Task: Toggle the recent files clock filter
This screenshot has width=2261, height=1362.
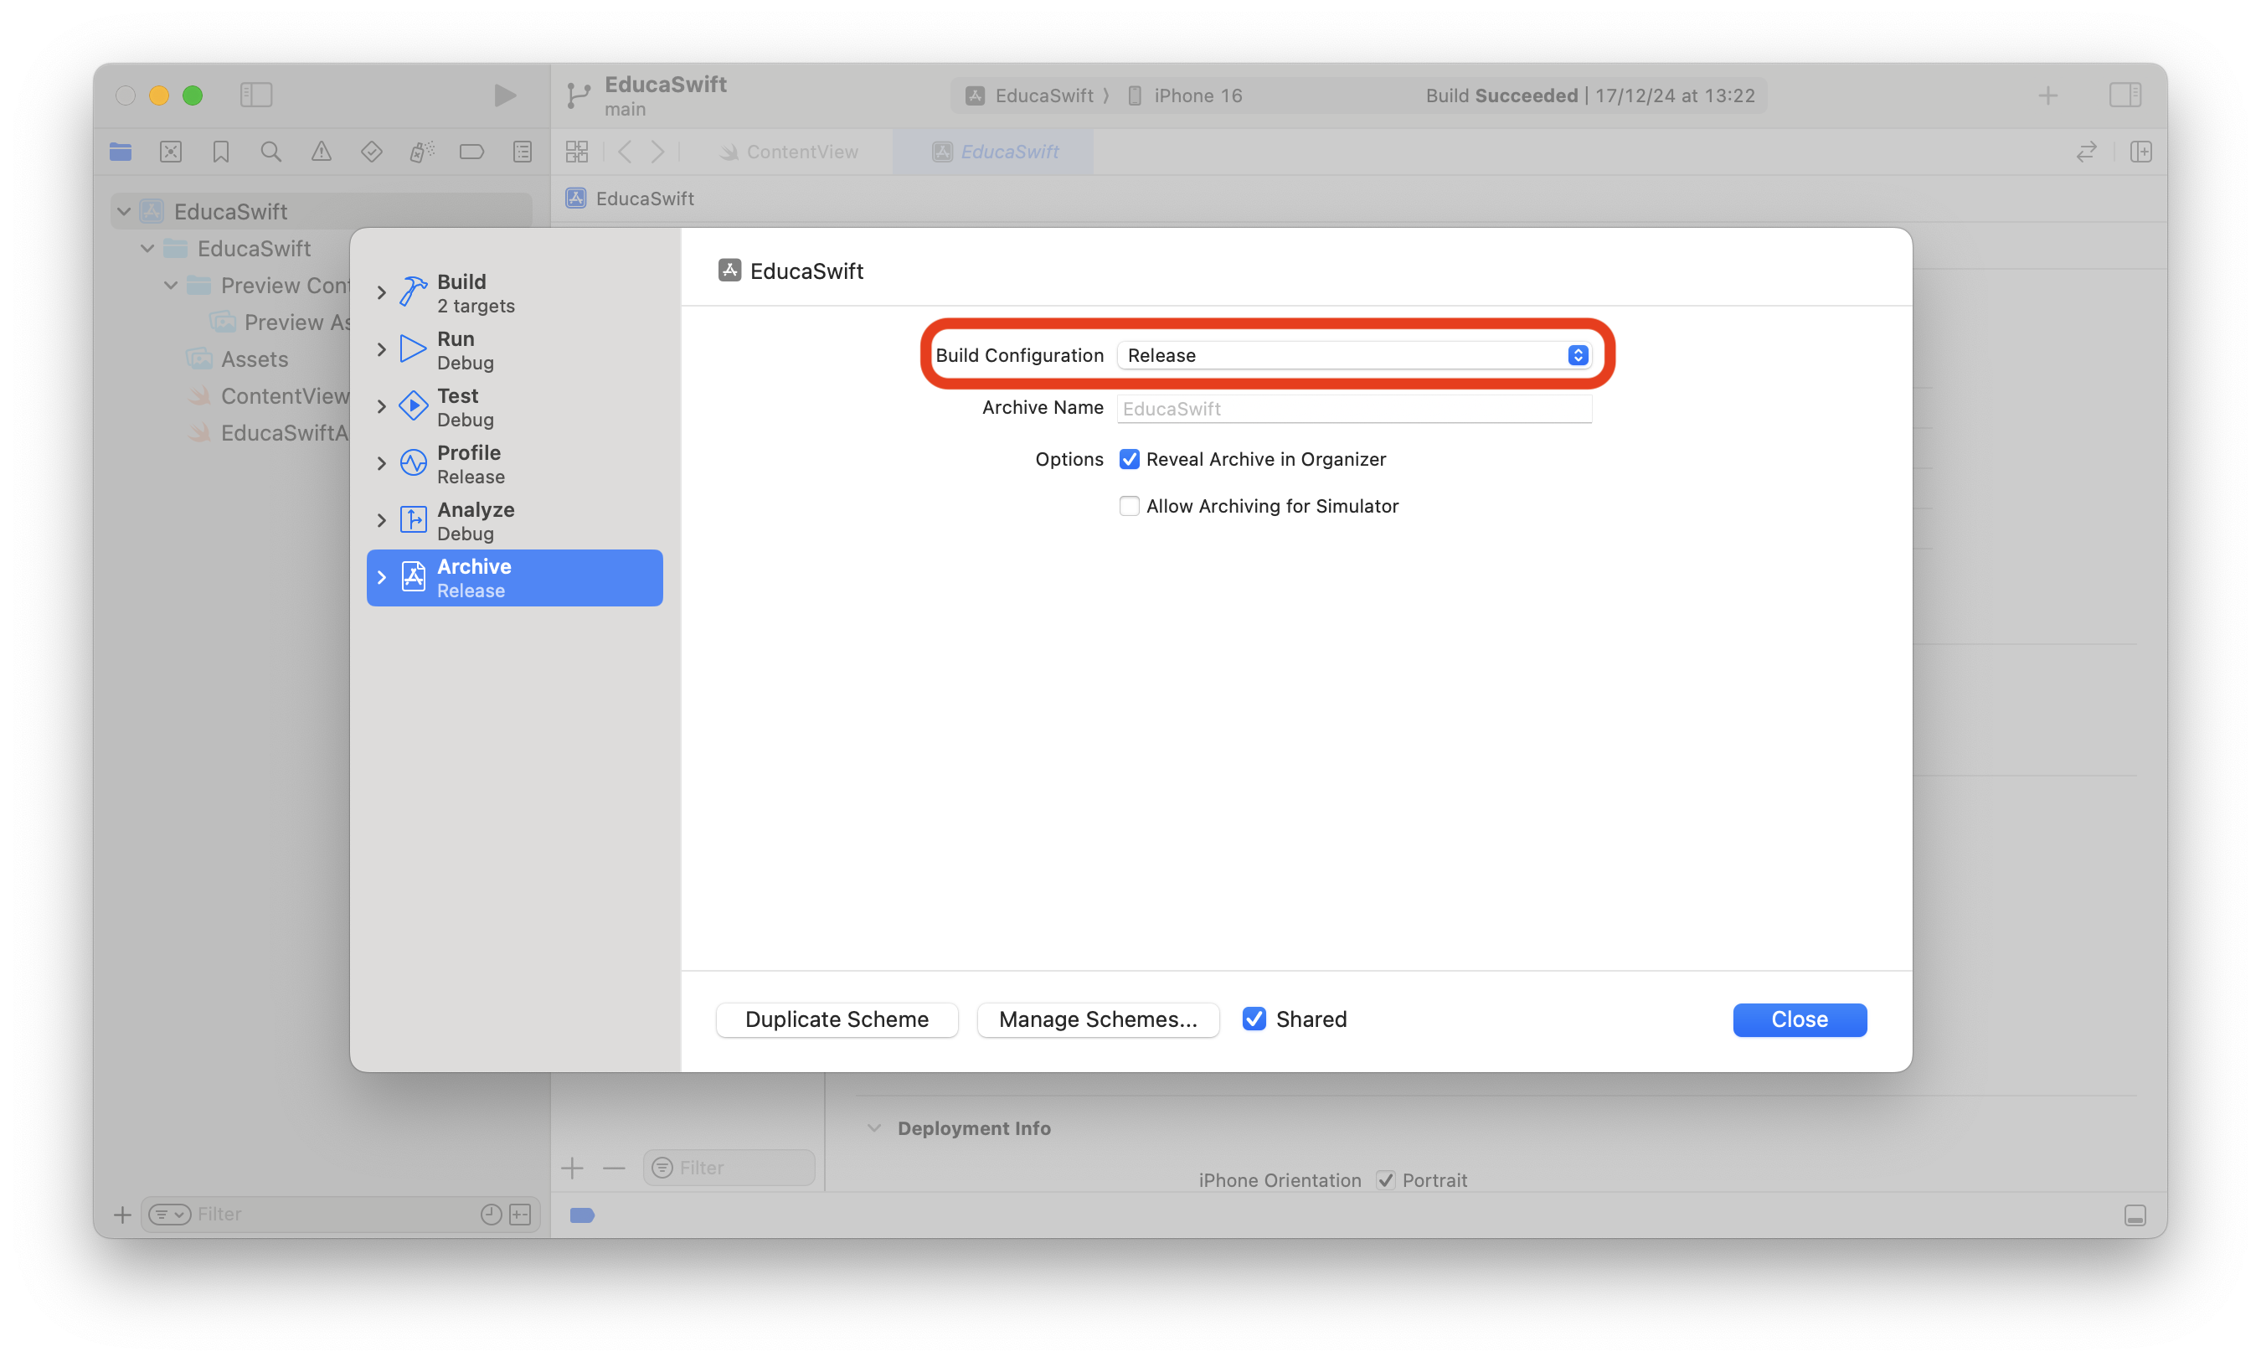Action: point(492,1215)
